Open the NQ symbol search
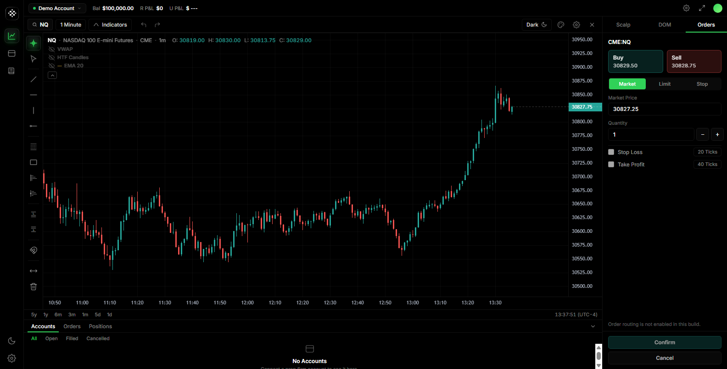This screenshot has height=369, width=727. [x=40, y=25]
